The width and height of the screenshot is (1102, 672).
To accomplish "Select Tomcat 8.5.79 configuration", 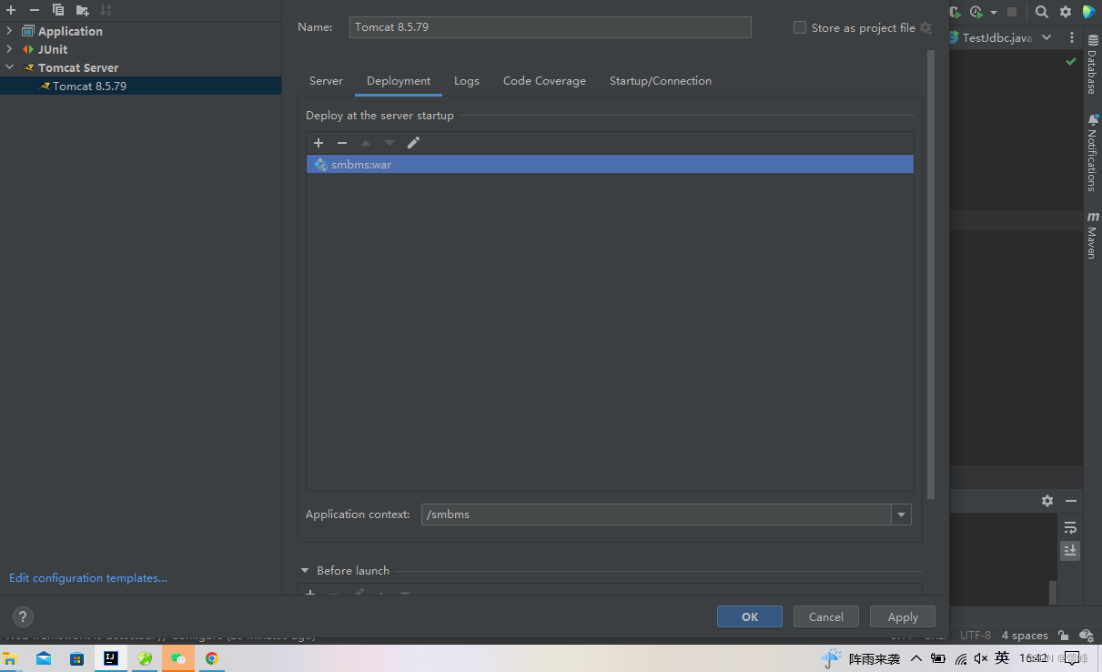I will (x=141, y=86).
